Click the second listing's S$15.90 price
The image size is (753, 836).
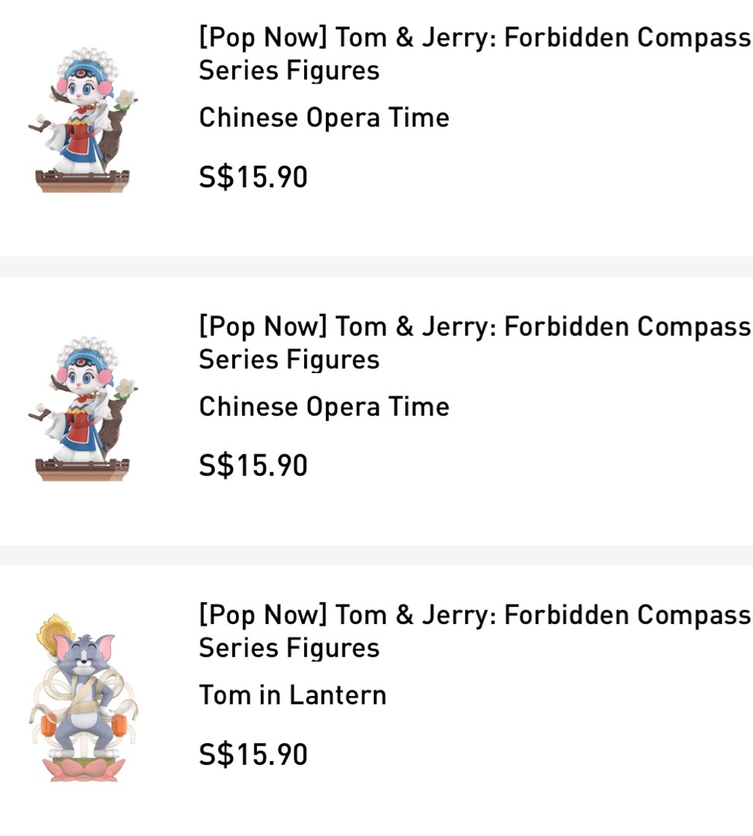[x=252, y=464]
